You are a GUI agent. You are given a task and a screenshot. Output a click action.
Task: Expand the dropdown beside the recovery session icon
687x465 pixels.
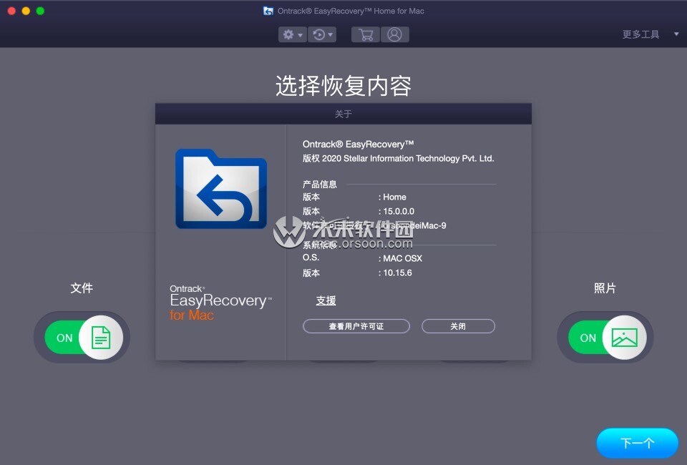[330, 34]
